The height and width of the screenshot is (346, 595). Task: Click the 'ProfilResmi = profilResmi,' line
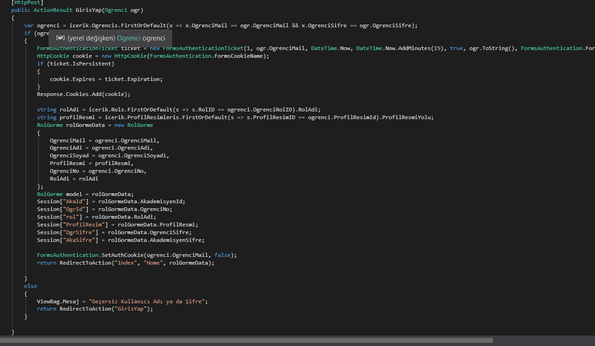point(92,163)
